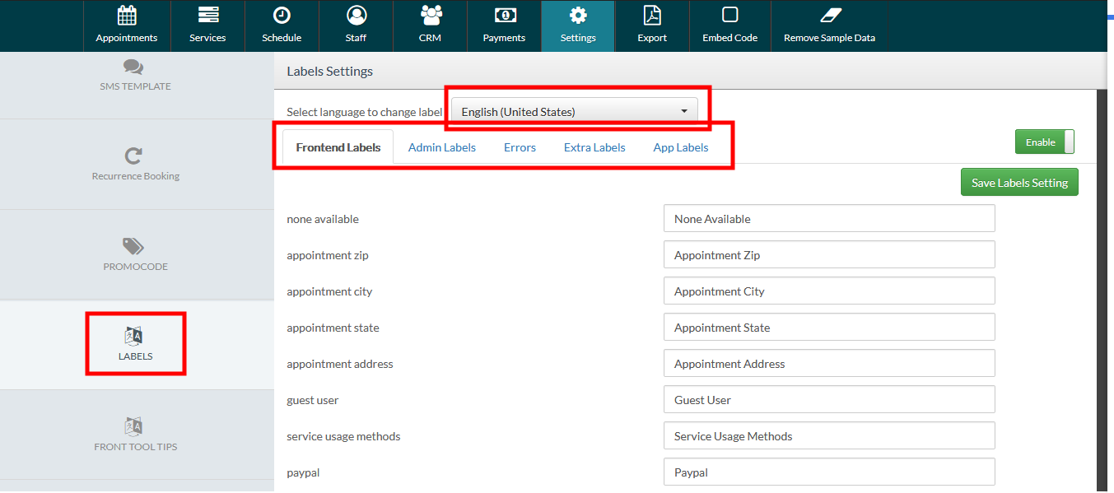The height and width of the screenshot is (493, 1114).
Task: Click the Appointment City label field
Action: coord(829,291)
